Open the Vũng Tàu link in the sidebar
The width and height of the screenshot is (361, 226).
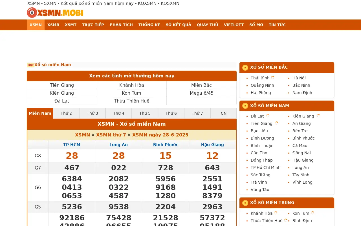click(260, 190)
